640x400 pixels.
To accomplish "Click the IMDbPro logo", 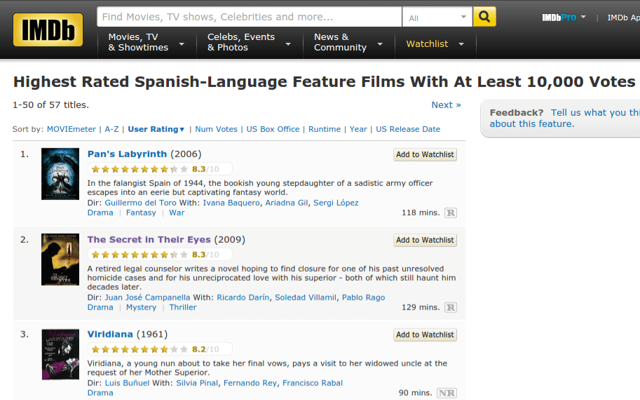I will click(x=559, y=18).
